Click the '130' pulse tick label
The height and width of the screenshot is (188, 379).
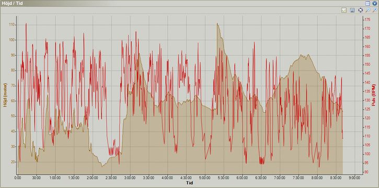pos(367,100)
